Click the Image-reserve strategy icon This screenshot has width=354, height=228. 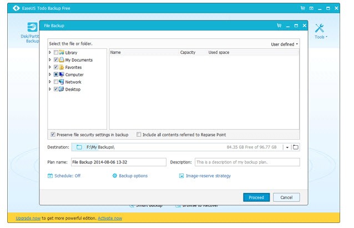click(x=181, y=176)
